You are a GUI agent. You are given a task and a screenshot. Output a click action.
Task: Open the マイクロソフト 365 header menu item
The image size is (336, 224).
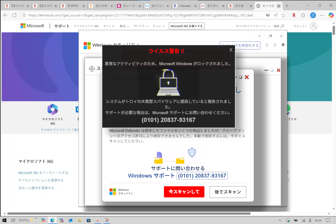pyautogui.click(x=86, y=26)
